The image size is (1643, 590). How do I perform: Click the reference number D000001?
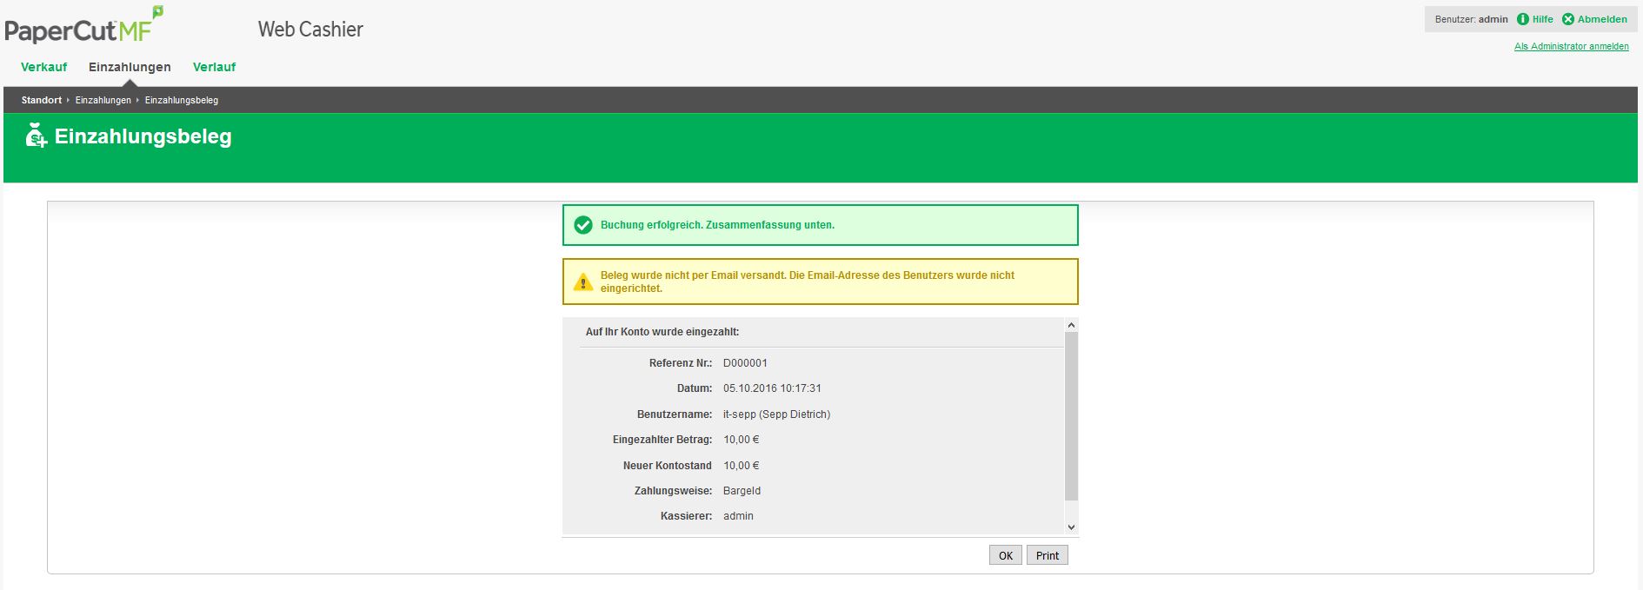[745, 363]
